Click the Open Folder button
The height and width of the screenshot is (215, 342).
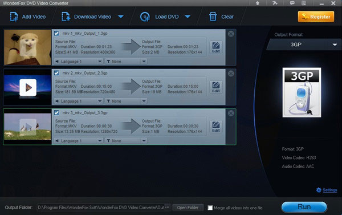[x=188, y=208]
